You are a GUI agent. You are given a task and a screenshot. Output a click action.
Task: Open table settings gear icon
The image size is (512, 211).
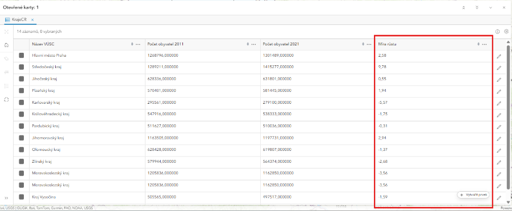[506, 32]
